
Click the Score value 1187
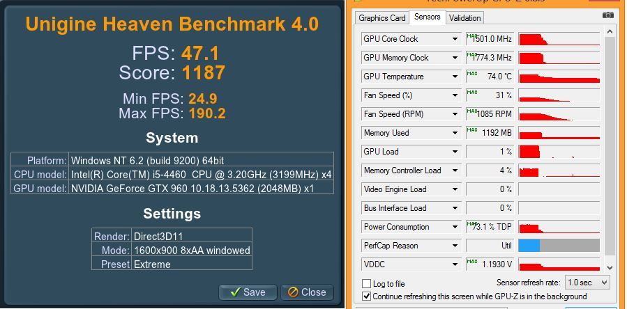[204, 73]
